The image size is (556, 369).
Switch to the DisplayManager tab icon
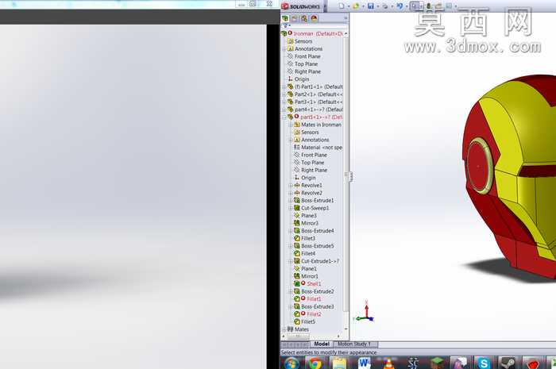pyautogui.click(x=314, y=18)
